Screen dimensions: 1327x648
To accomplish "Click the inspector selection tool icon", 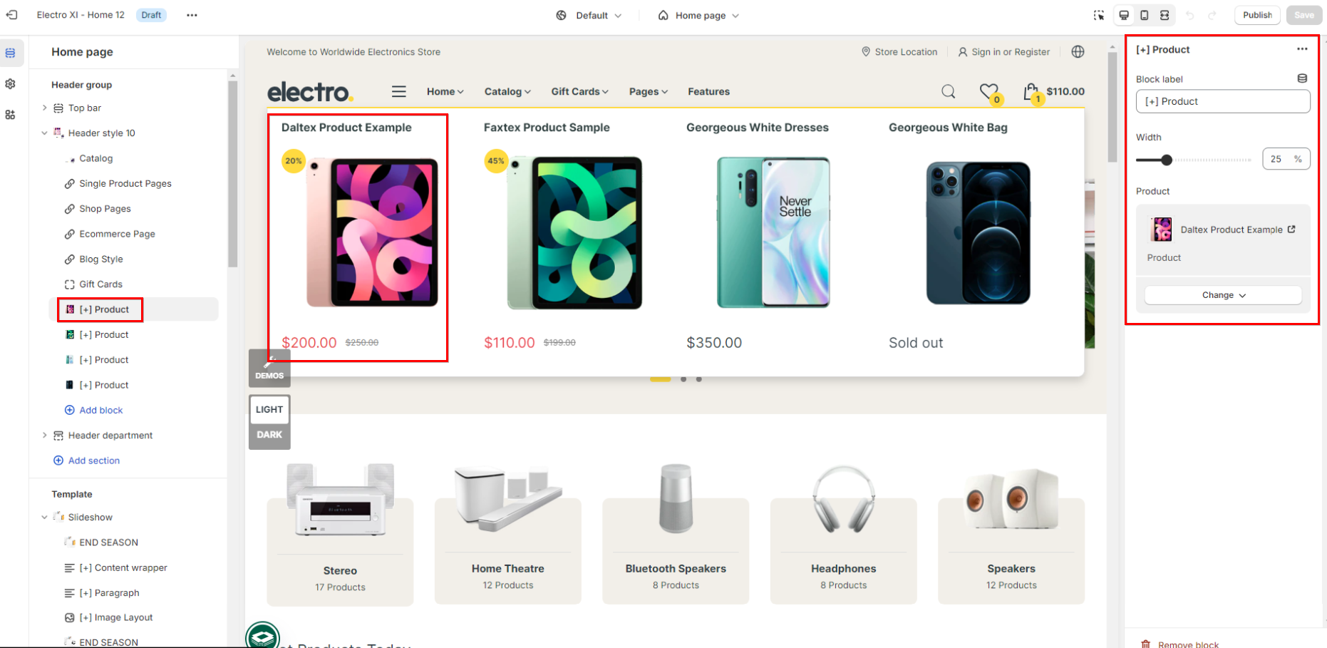I will click(1098, 15).
